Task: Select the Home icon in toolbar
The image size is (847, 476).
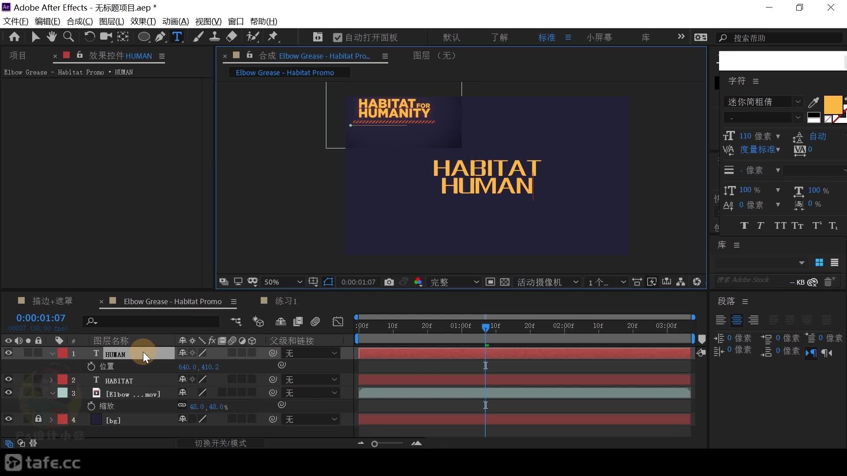Action: pos(14,37)
